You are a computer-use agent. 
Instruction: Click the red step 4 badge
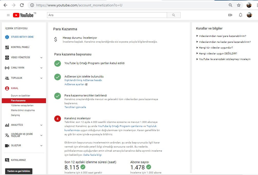[58, 119]
